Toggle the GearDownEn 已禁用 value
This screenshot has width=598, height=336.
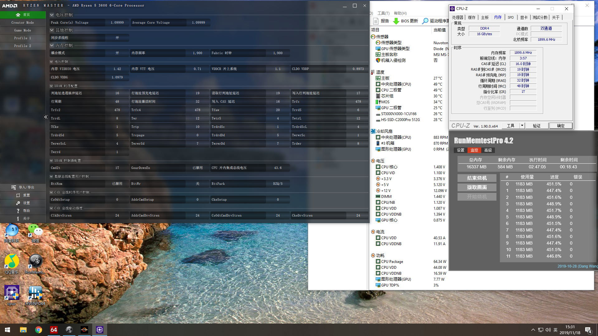197,168
